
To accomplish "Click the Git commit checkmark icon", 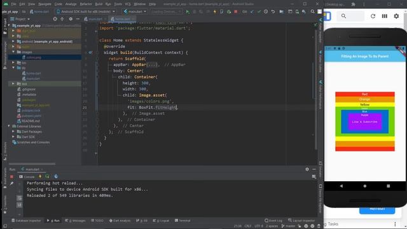I will 259,11.
